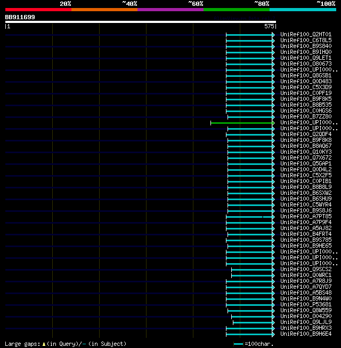Select UniRef100_B7ZZ80 label

pos(306,116)
